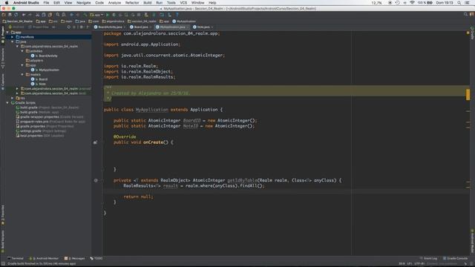Click Project view settings gear icon
Screen dimensions: 475x267
[x=81, y=27]
